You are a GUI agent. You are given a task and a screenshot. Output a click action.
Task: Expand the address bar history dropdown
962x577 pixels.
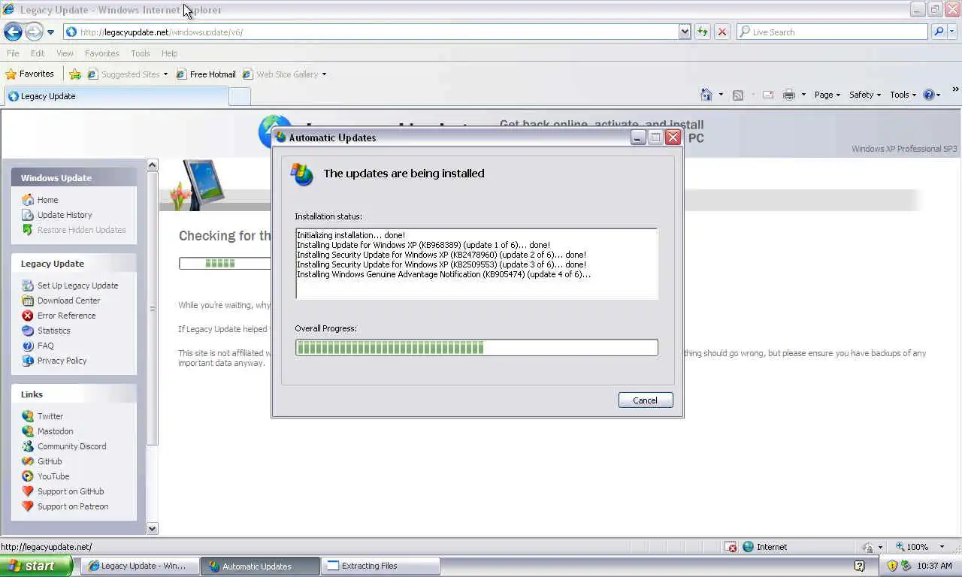(x=685, y=32)
